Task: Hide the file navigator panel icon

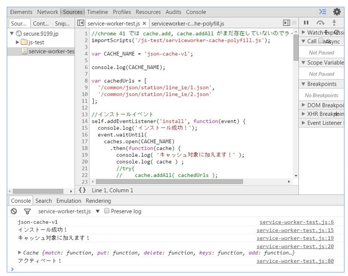Action: coord(80,23)
